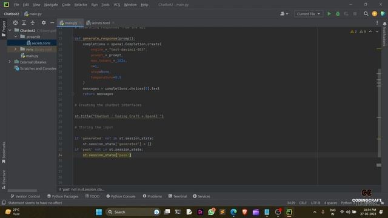Open the Notifications side panel
Screen dimensions: 388x218
click(x=384, y=34)
